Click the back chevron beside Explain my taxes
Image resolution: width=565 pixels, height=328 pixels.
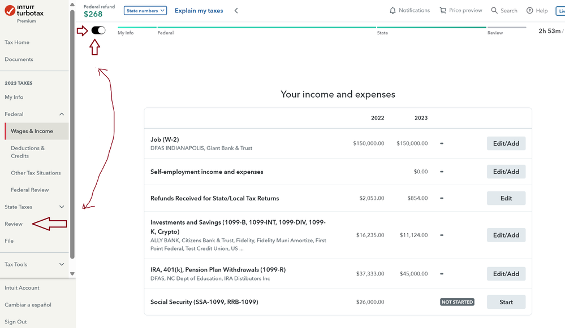click(x=236, y=10)
